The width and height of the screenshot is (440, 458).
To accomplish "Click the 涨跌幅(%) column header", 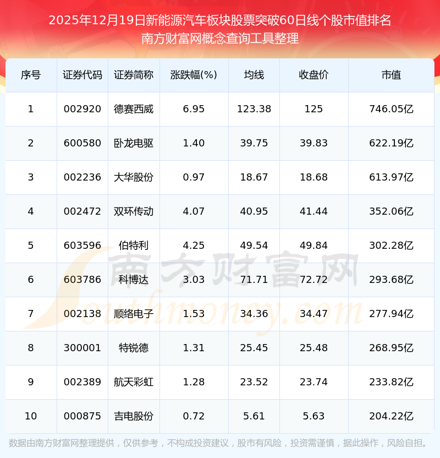I will tap(194, 75).
